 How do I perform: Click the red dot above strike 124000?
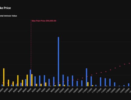click(124, 64)
